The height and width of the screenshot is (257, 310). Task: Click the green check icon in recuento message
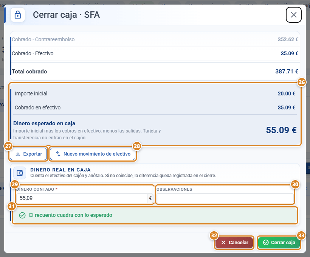click(22, 215)
